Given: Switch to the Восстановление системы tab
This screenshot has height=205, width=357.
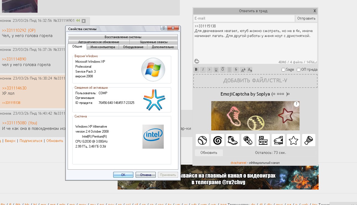Looking at the screenshot, I should tap(123, 37).
